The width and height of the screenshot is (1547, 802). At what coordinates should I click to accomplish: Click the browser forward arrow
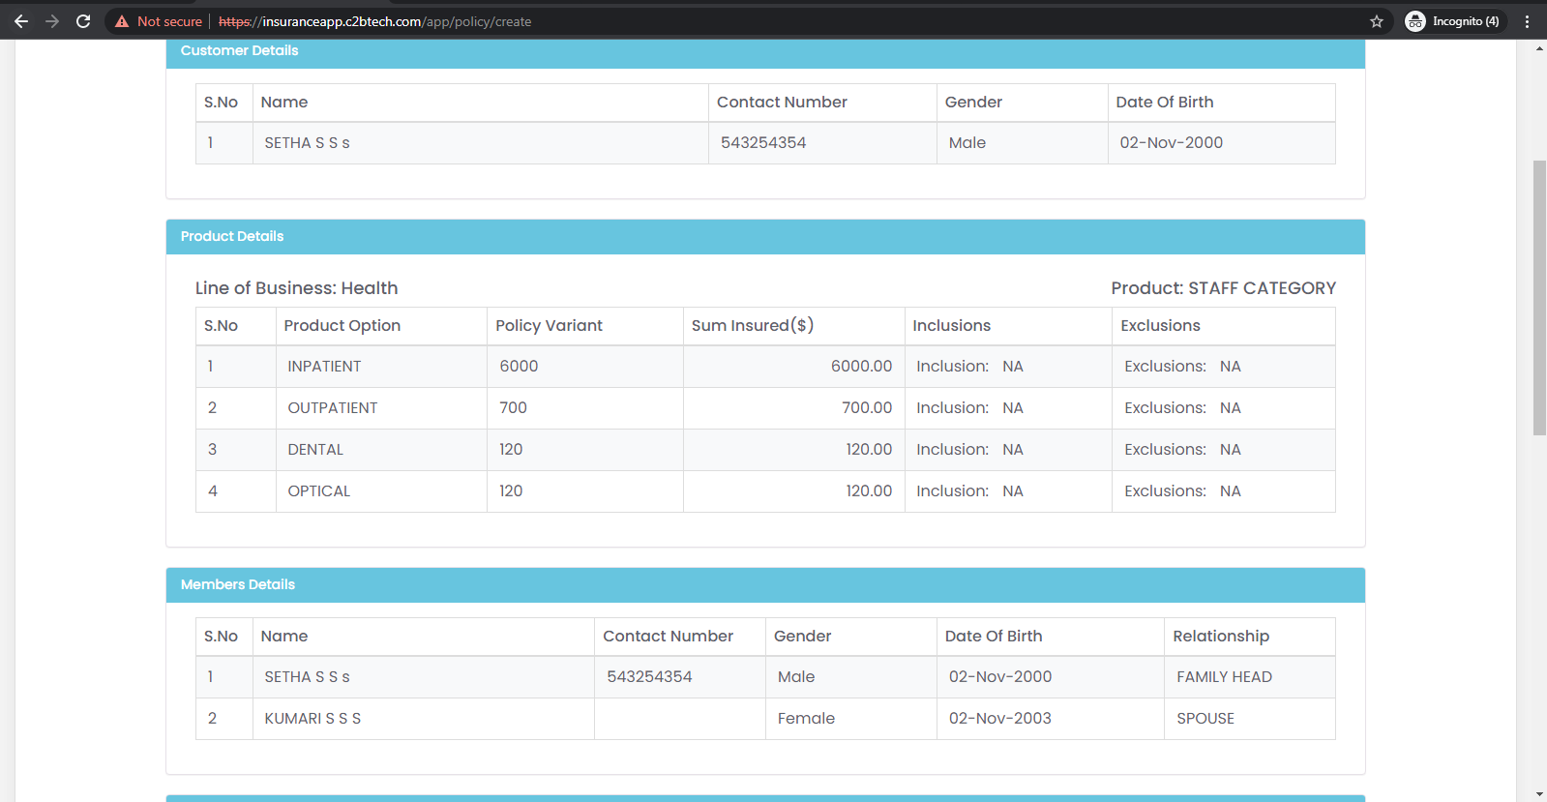click(52, 21)
